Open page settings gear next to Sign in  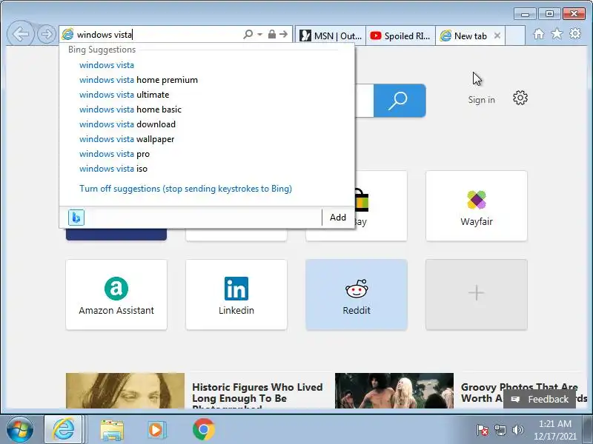pyautogui.click(x=520, y=98)
